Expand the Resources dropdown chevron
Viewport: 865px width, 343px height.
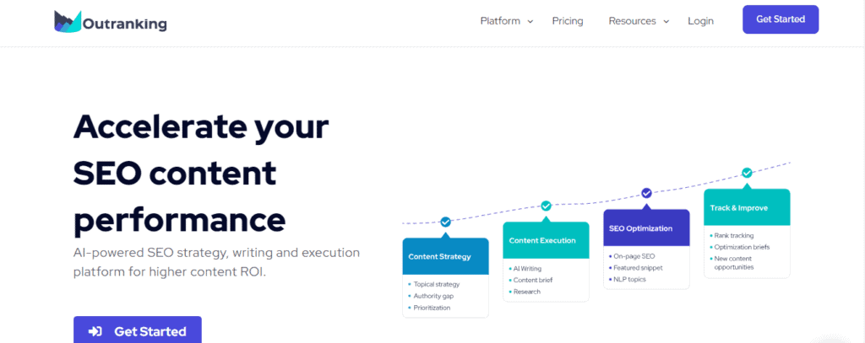tap(666, 21)
